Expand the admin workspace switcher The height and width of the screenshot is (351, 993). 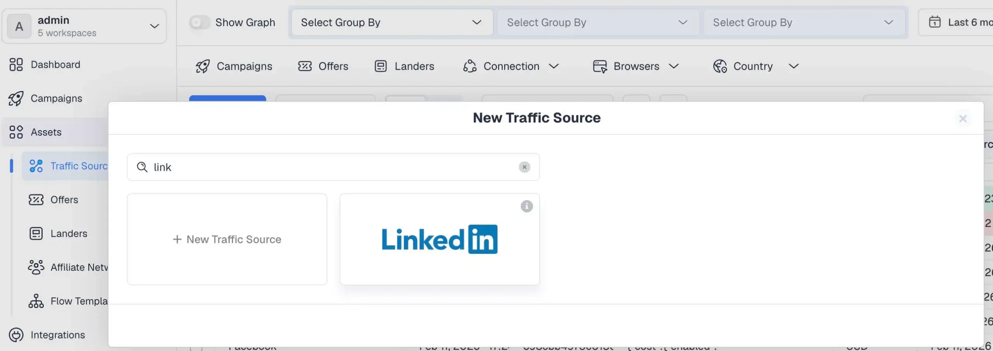154,26
